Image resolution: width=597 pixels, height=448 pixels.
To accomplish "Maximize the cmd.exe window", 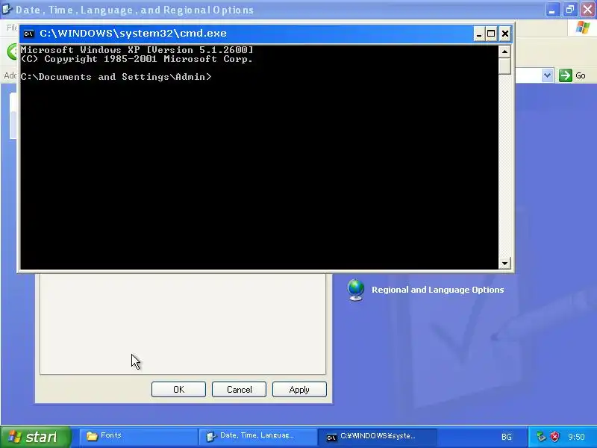I will [x=492, y=34].
